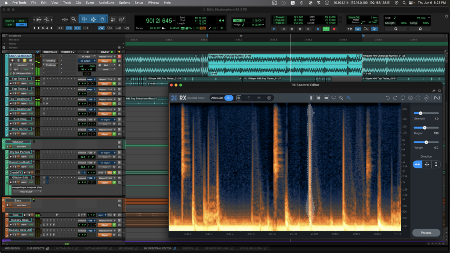Click the Strength slider handle
Screen dimensions: 450x253
421,113
